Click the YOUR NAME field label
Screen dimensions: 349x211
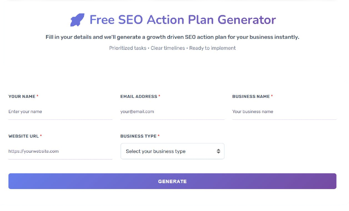(22, 97)
